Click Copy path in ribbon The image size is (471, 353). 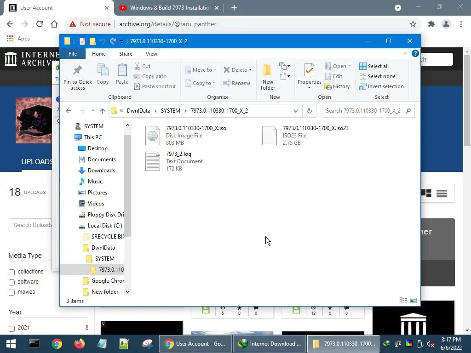150,76
